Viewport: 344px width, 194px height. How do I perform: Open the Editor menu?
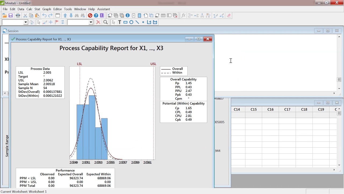point(58,9)
